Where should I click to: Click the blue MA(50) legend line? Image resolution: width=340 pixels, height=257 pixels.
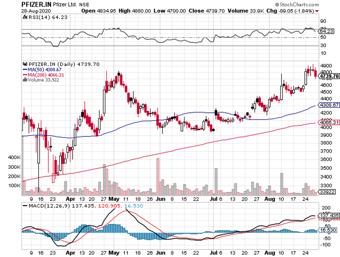point(25,70)
